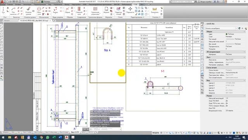Click the workspace switching gear icon
The height and width of the screenshot is (140, 248).
pyautogui.click(x=222, y=133)
